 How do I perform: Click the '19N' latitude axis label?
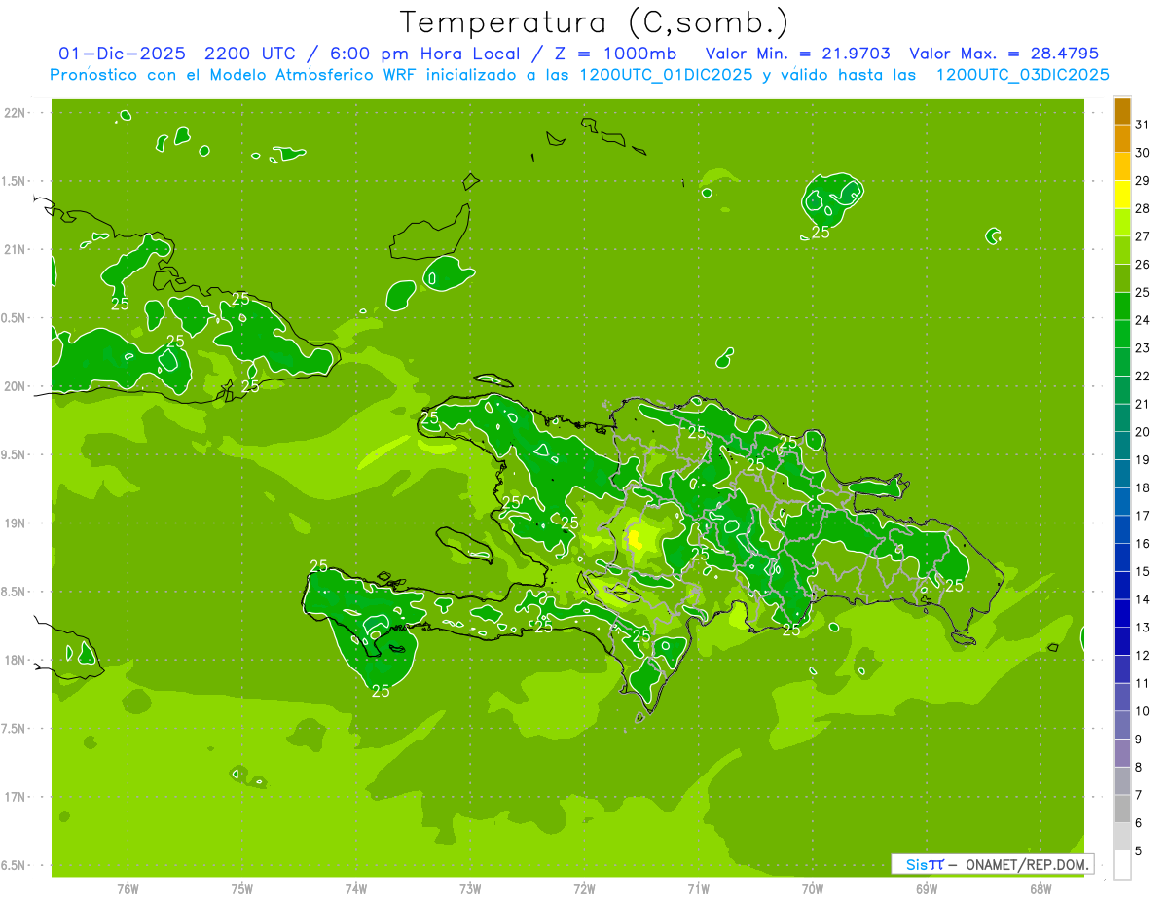click(17, 523)
